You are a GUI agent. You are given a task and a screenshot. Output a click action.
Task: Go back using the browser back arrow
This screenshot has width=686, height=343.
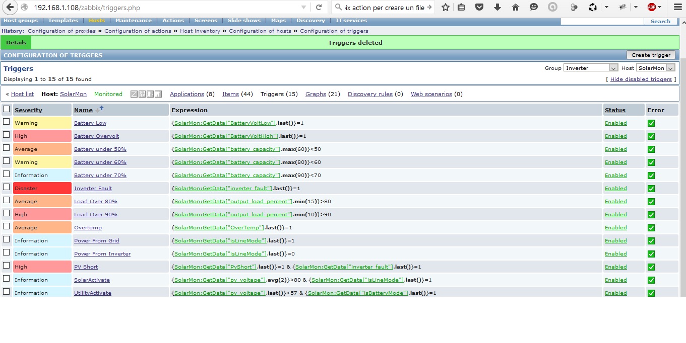(x=10, y=8)
